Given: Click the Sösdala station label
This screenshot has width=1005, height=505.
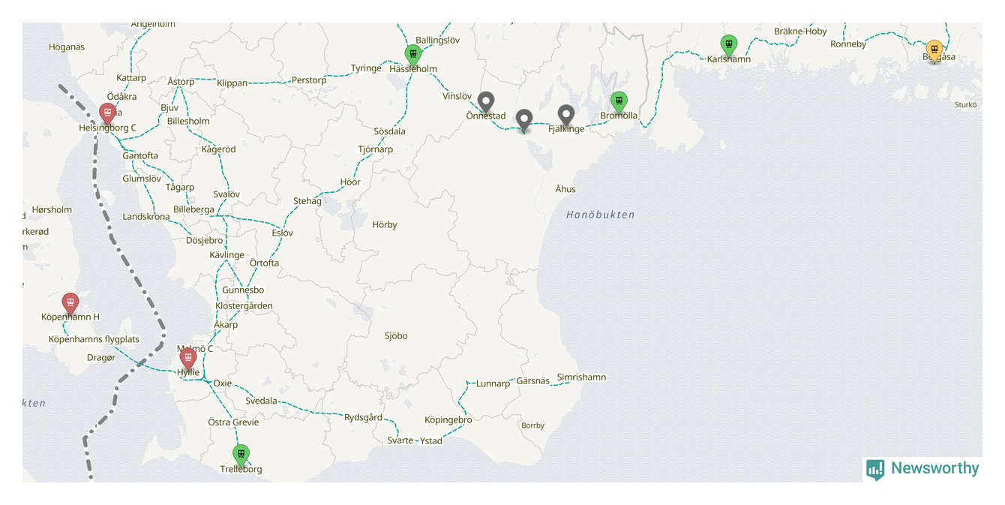Looking at the screenshot, I should point(389,131).
